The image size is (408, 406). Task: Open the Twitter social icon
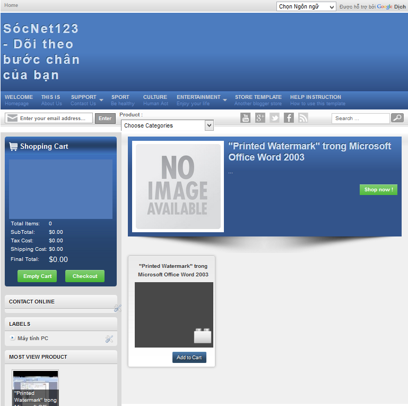(x=274, y=118)
